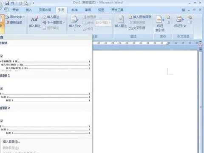Switch to the 视图 (View) tab
204x153 pixels.
click(101, 10)
